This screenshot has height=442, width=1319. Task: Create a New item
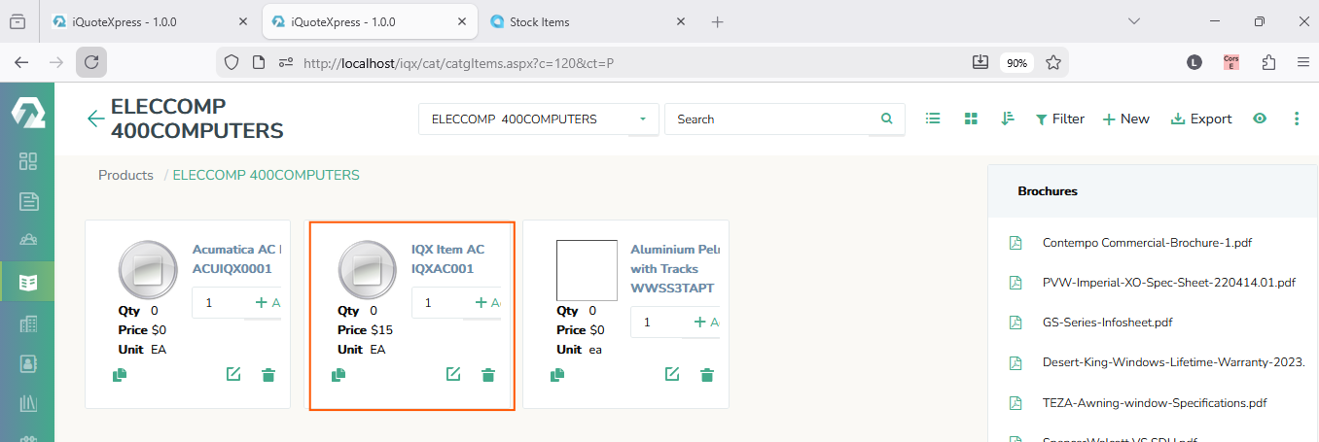(x=1125, y=119)
